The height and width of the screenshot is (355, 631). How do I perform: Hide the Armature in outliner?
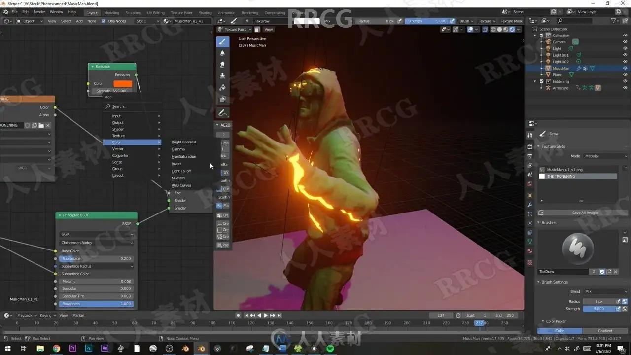(625, 88)
